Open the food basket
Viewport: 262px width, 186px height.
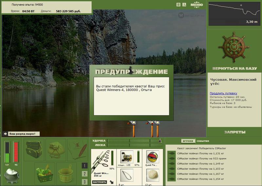tap(45, 174)
